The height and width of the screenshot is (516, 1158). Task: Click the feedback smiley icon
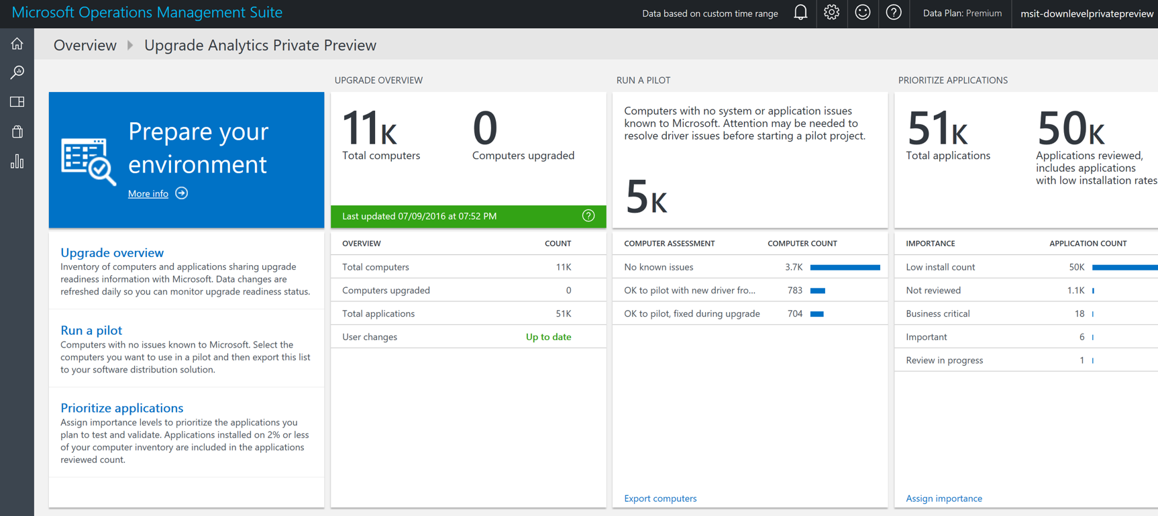tap(862, 13)
